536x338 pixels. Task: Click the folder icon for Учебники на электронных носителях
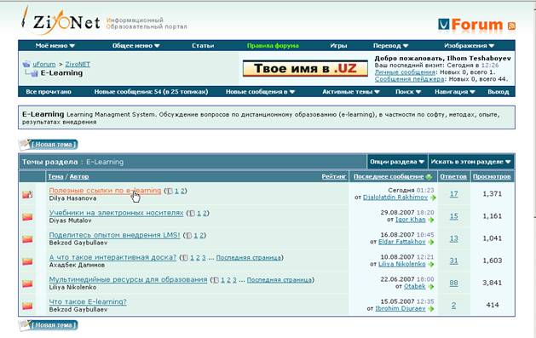[27, 217]
